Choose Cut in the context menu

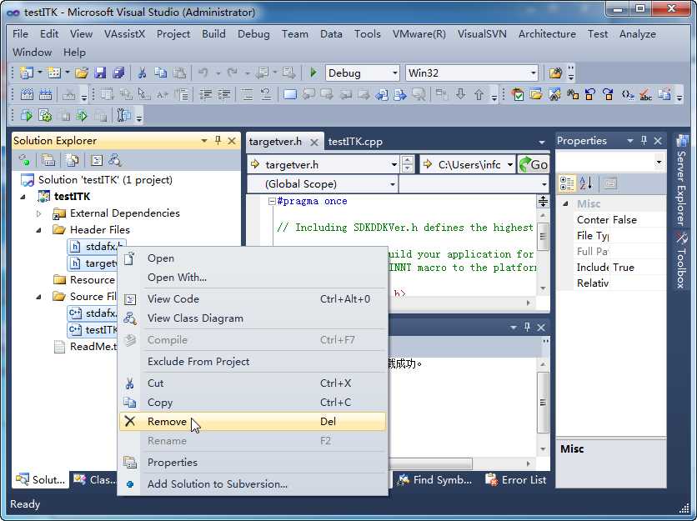coord(253,383)
